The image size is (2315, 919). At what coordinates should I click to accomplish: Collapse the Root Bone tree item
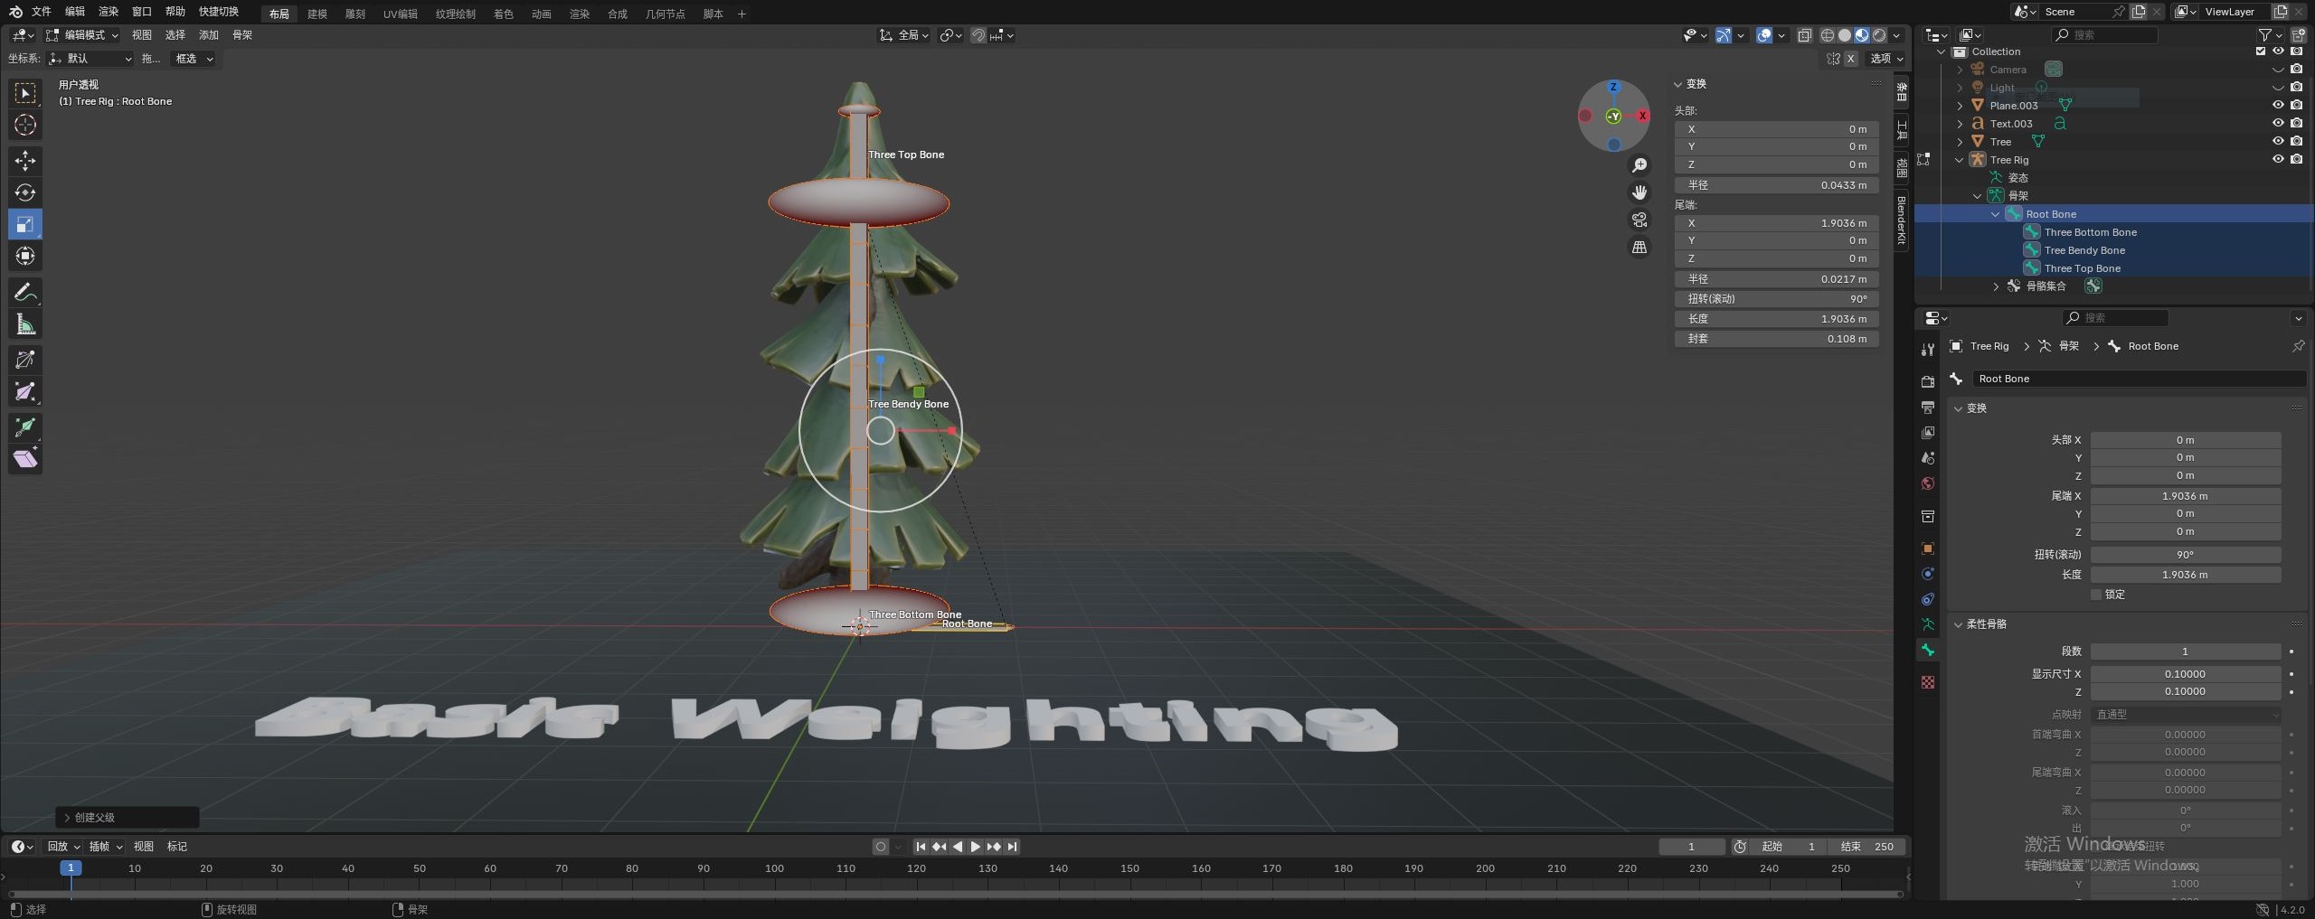[x=1995, y=214]
